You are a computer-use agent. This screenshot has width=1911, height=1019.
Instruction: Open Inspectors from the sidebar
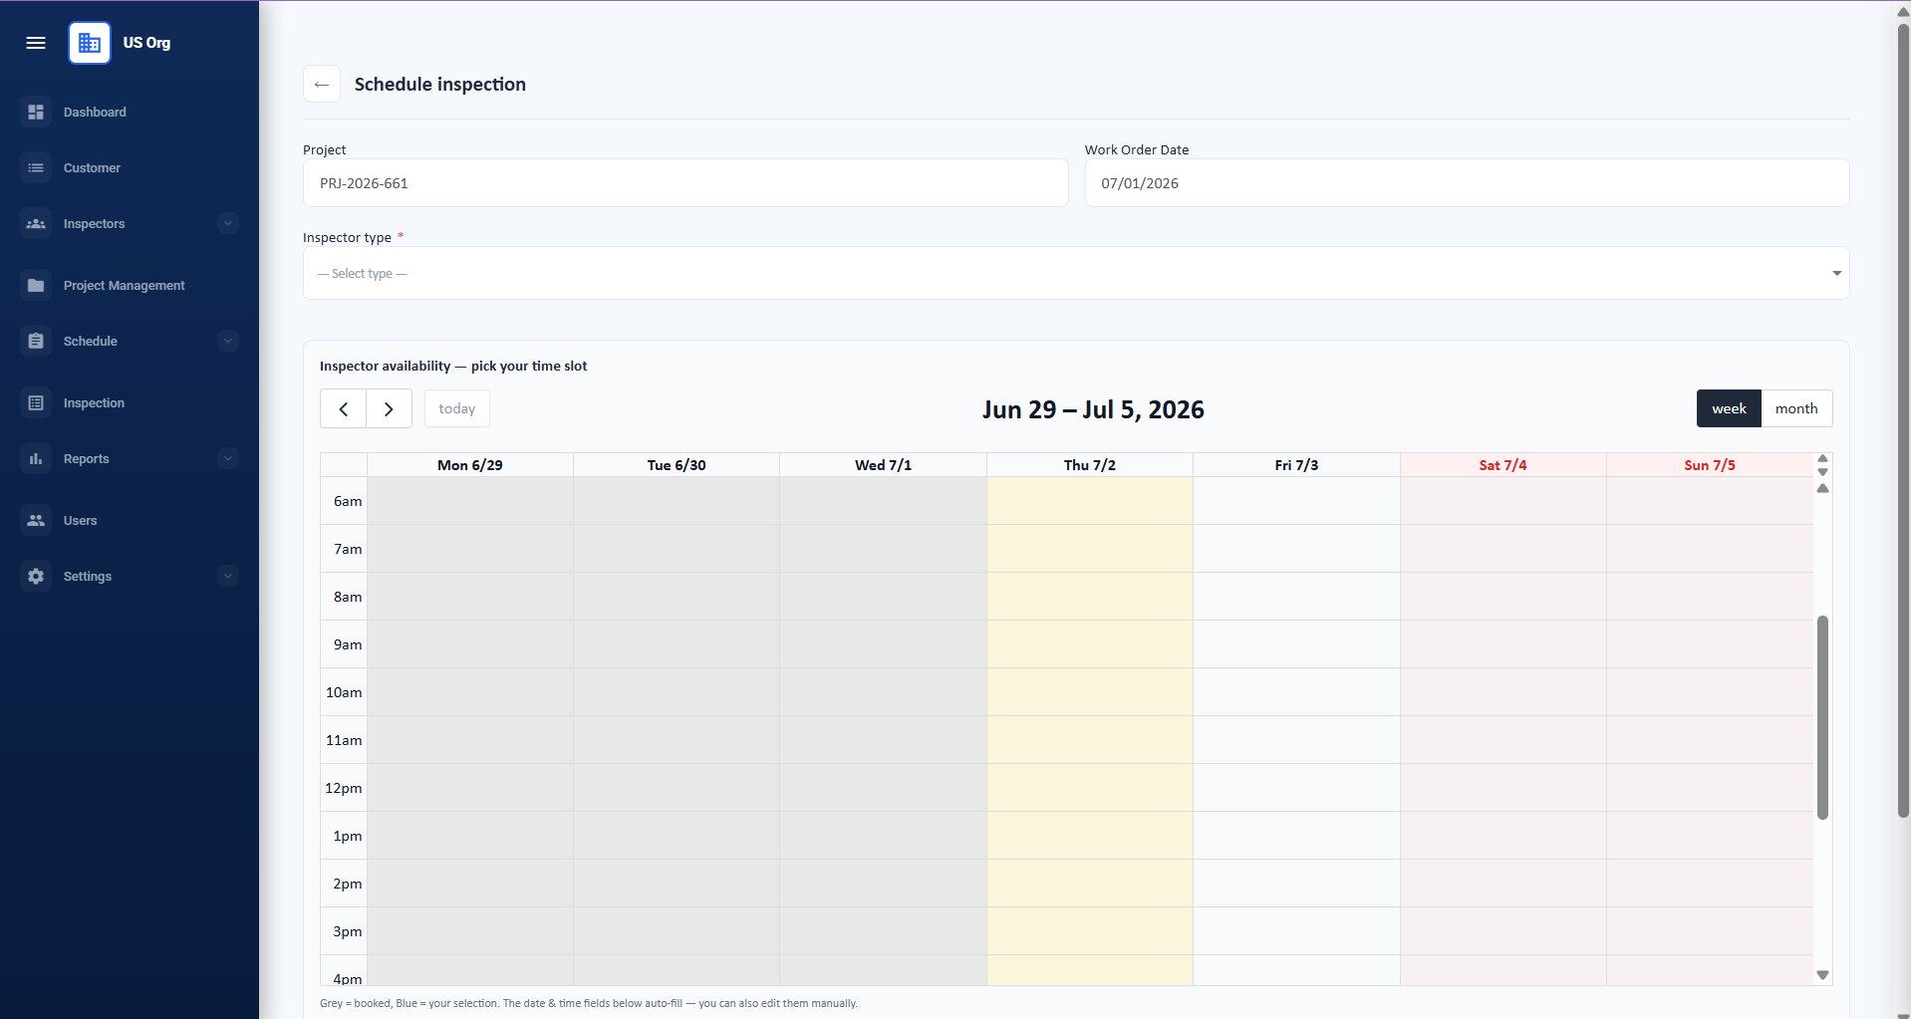point(94,223)
